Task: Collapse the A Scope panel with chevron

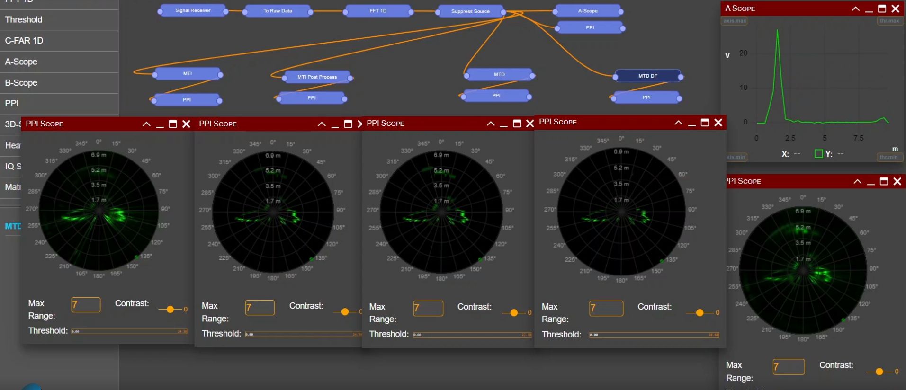Action: pyautogui.click(x=855, y=9)
